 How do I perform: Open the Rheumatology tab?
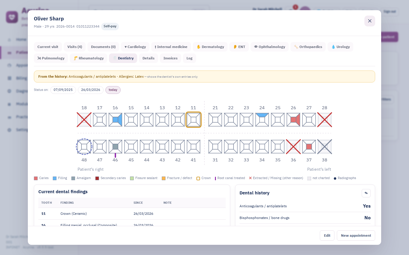pos(88,58)
